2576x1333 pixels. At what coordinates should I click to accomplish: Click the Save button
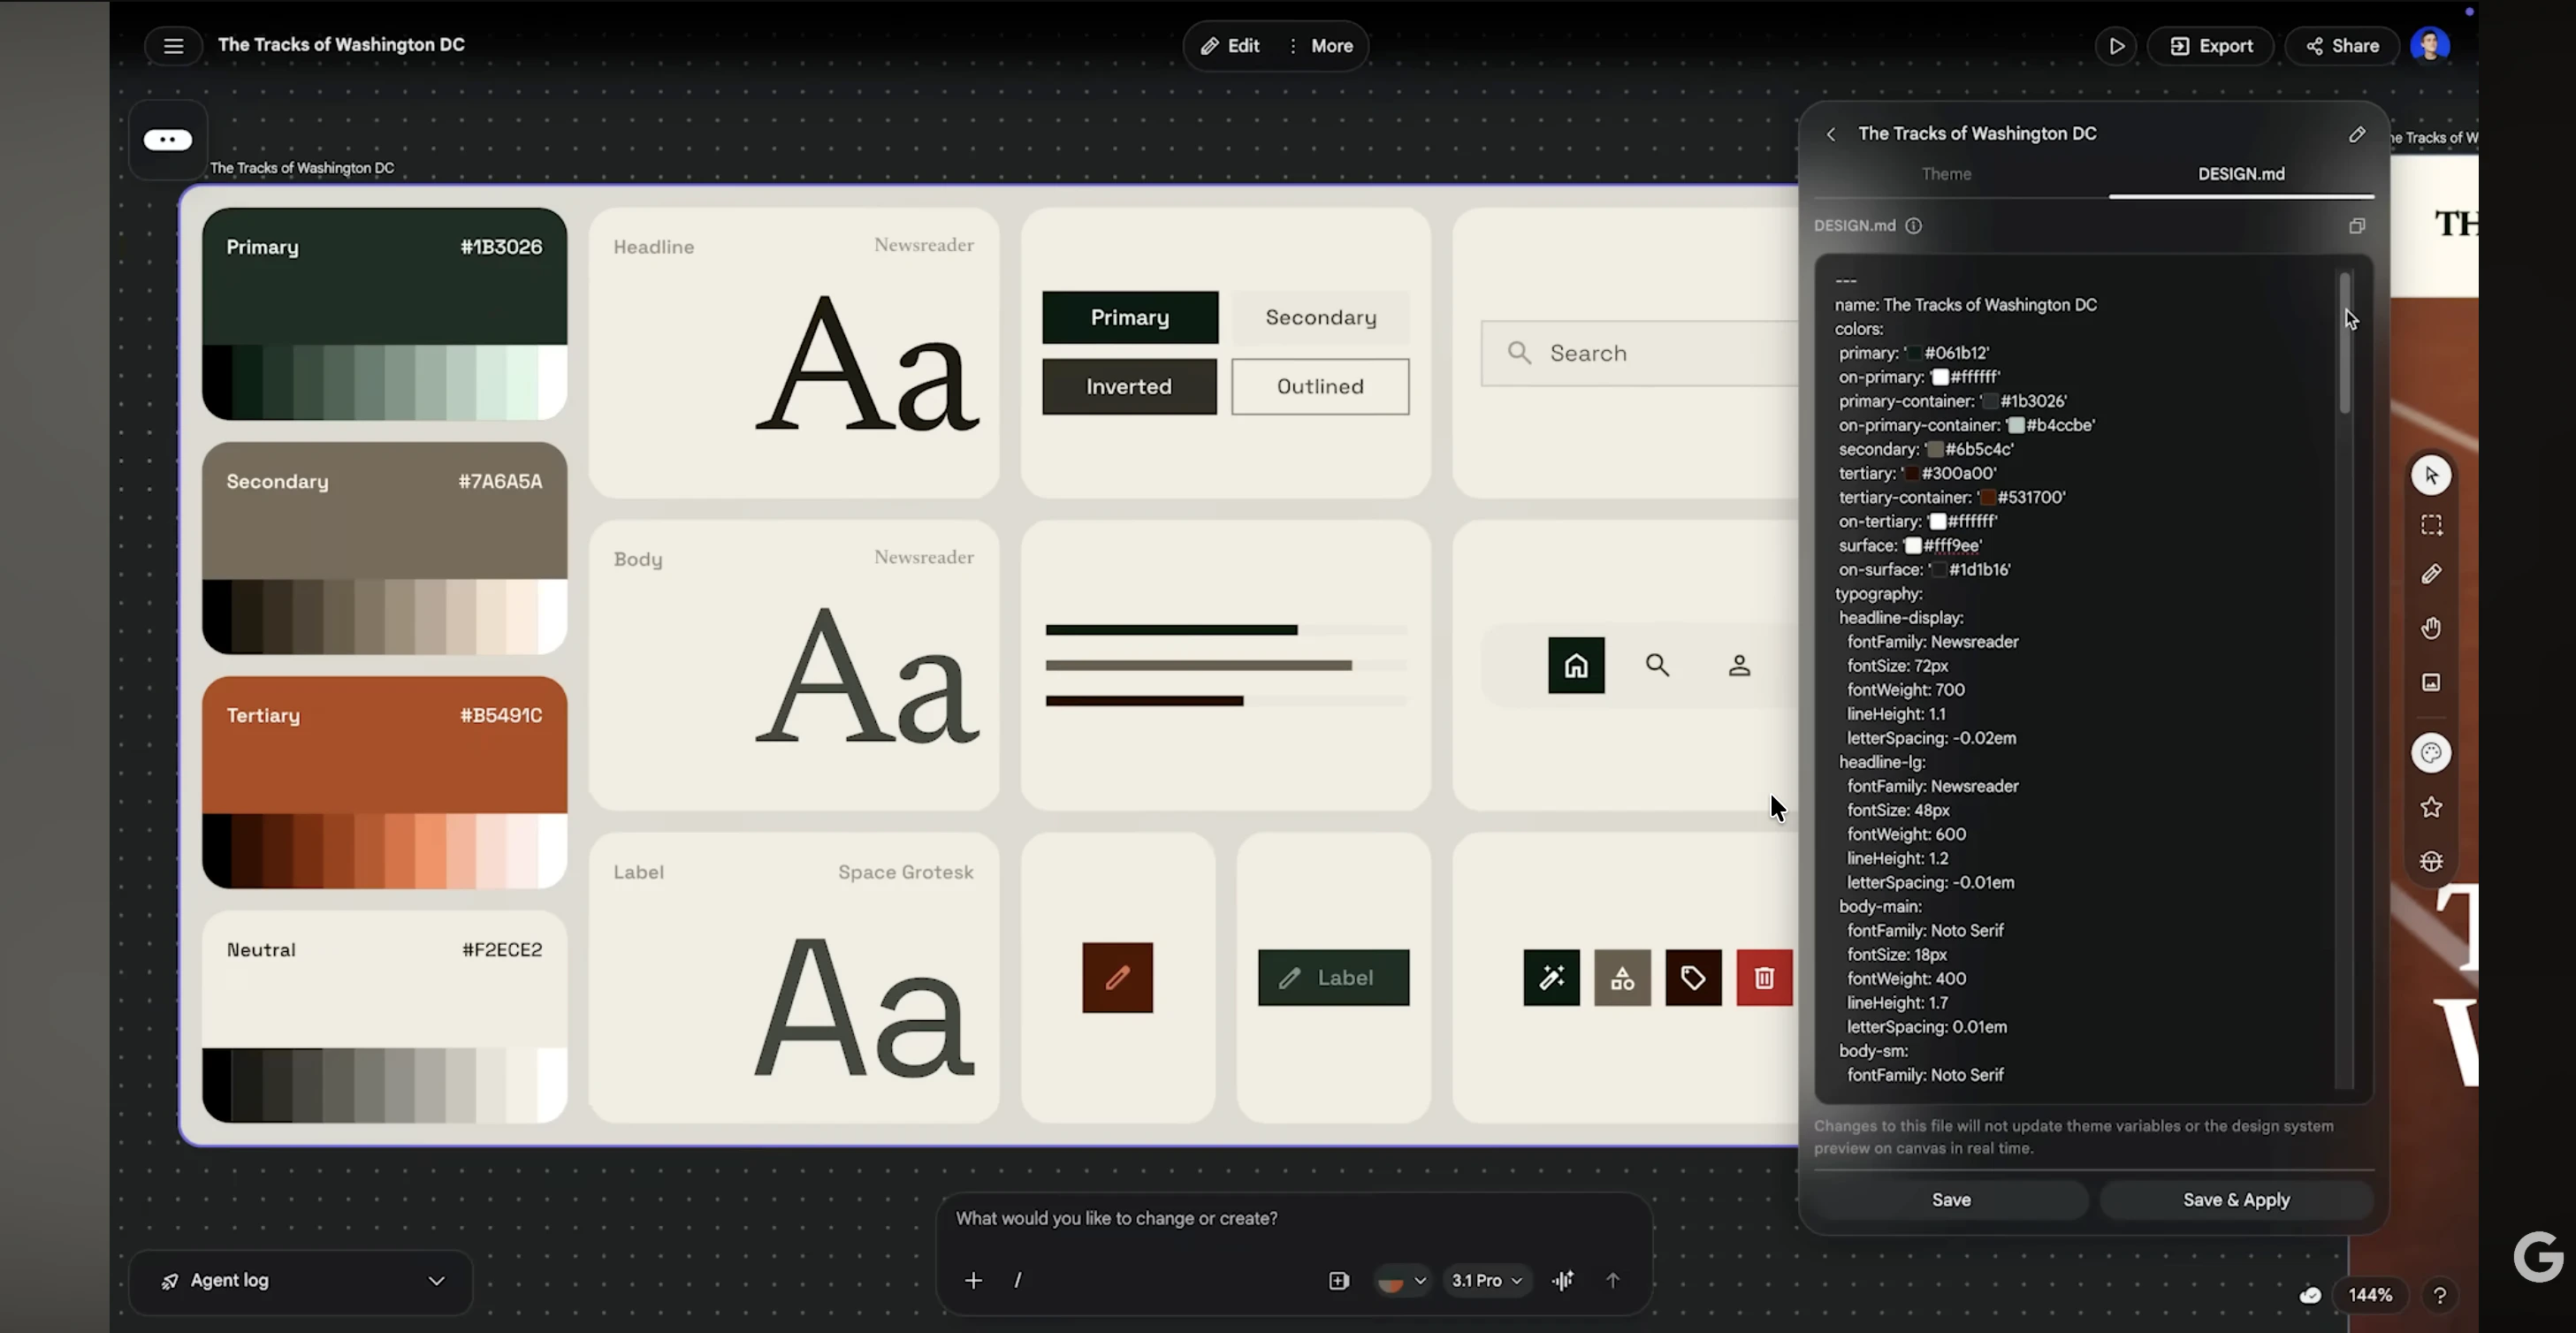tap(1951, 1200)
